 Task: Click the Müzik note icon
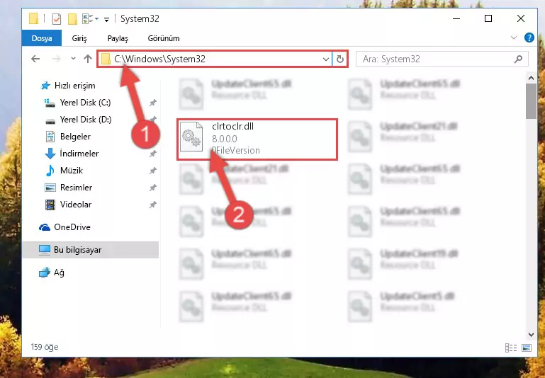[50, 171]
